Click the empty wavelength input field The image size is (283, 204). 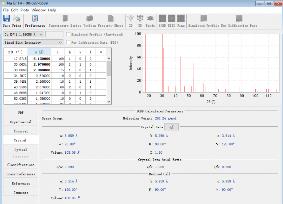54,34
